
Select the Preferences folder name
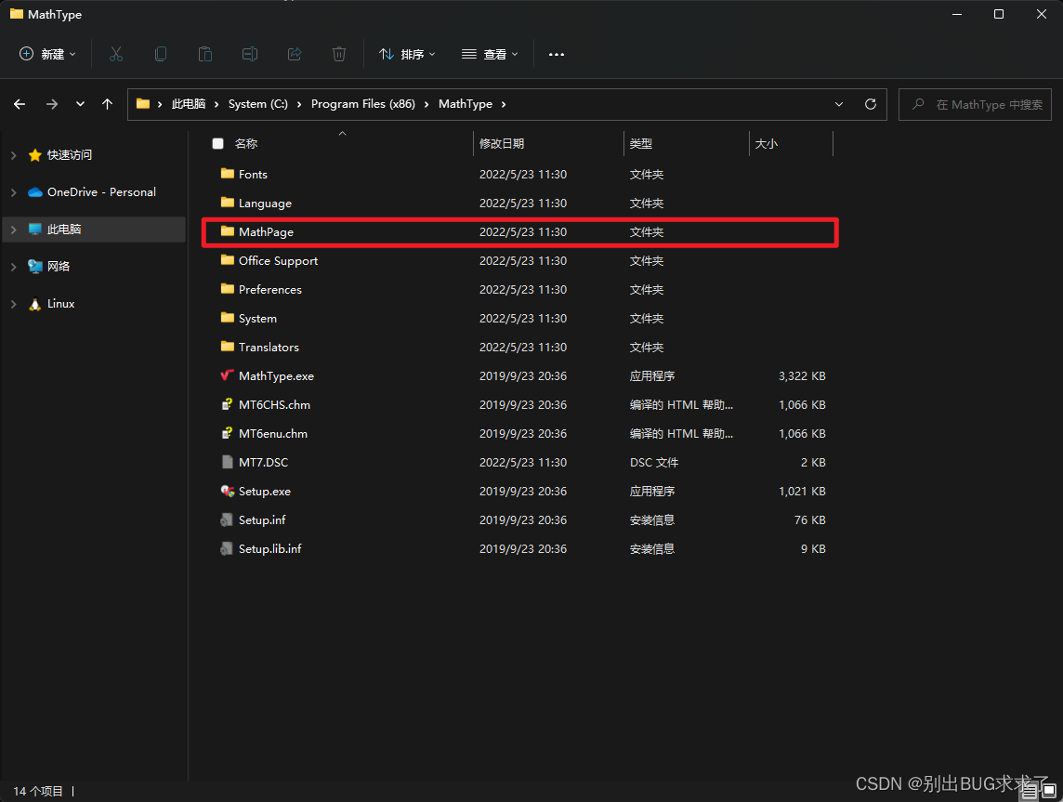[270, 289]
